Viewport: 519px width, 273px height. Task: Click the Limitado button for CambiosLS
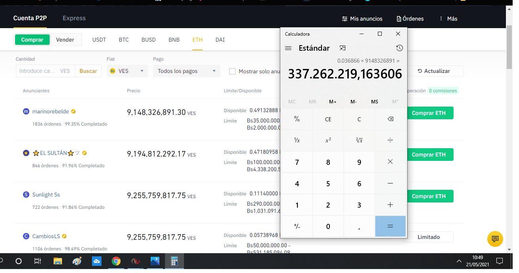coord(429,237)
